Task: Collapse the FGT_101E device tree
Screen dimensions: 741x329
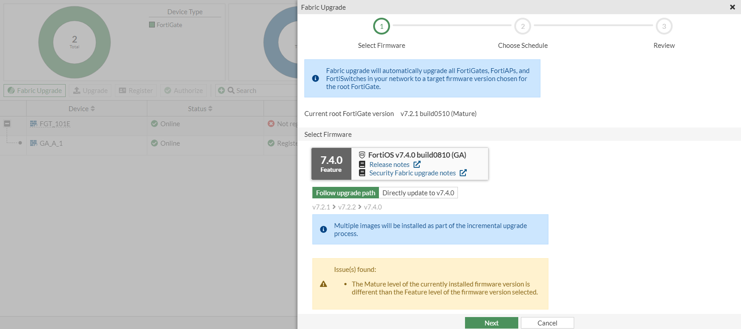Action: (7, 124)
